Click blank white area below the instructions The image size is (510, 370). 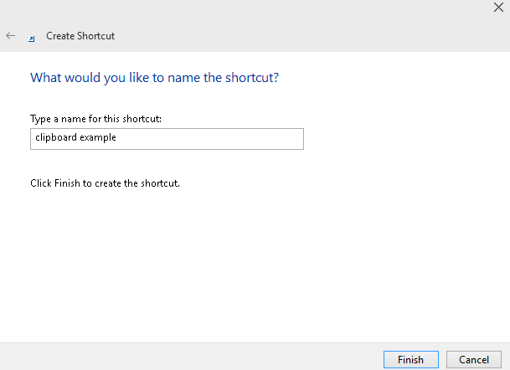click(251, 268)
